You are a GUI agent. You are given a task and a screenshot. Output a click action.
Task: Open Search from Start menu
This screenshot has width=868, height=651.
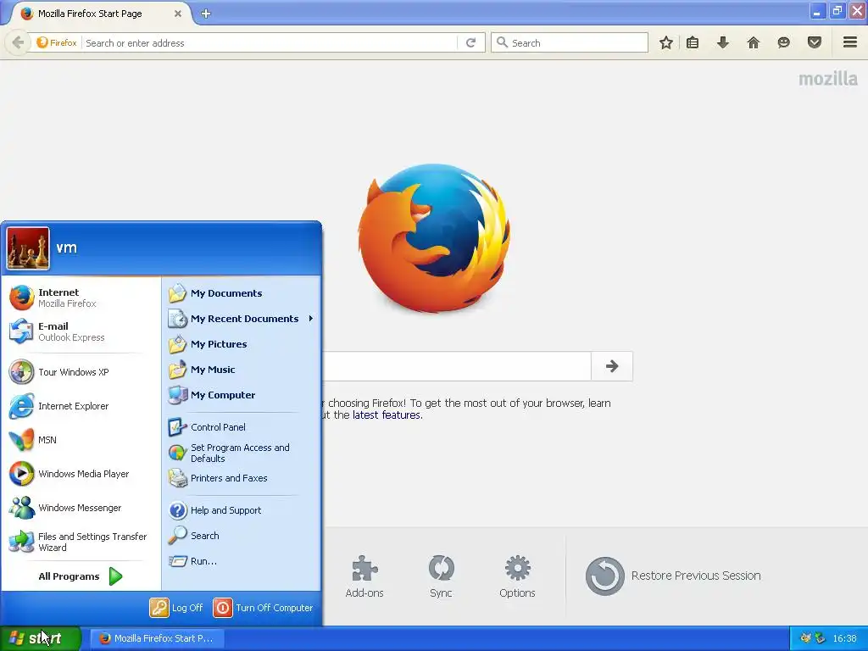242,536
